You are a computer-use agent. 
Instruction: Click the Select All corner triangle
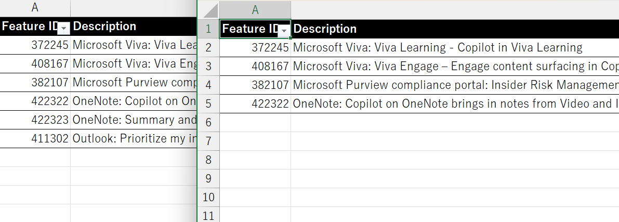[x=209, y=10]
